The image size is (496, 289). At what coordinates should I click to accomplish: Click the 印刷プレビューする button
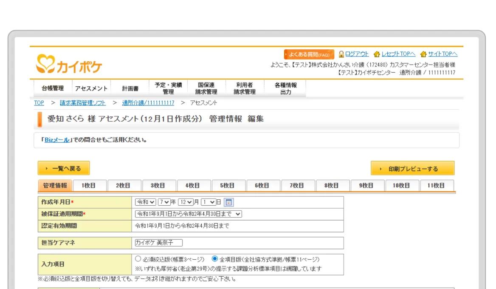coord(412,168)
